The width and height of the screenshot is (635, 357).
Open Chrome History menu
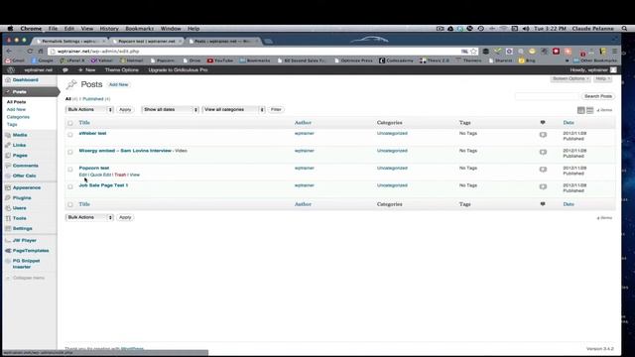pyautogui.click(x=109, y=29)
